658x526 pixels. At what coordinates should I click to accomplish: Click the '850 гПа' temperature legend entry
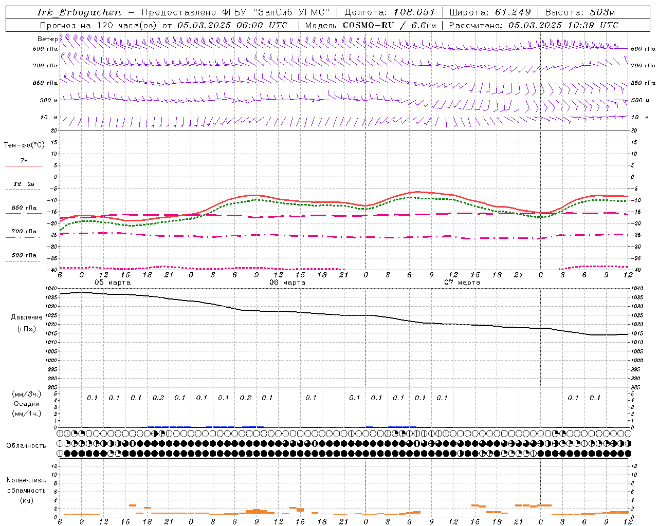pyautogui.click(x=24, y=208)
